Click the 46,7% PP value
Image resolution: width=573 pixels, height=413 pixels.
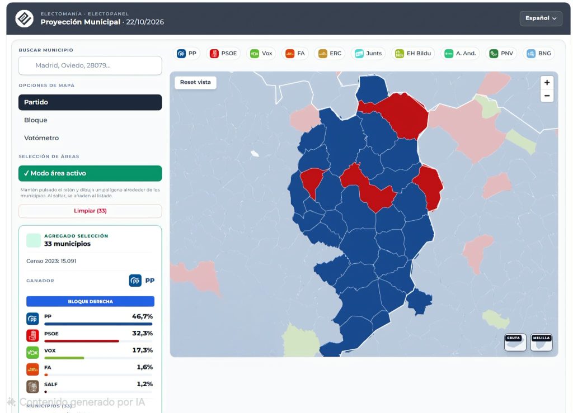click(143, 316)
